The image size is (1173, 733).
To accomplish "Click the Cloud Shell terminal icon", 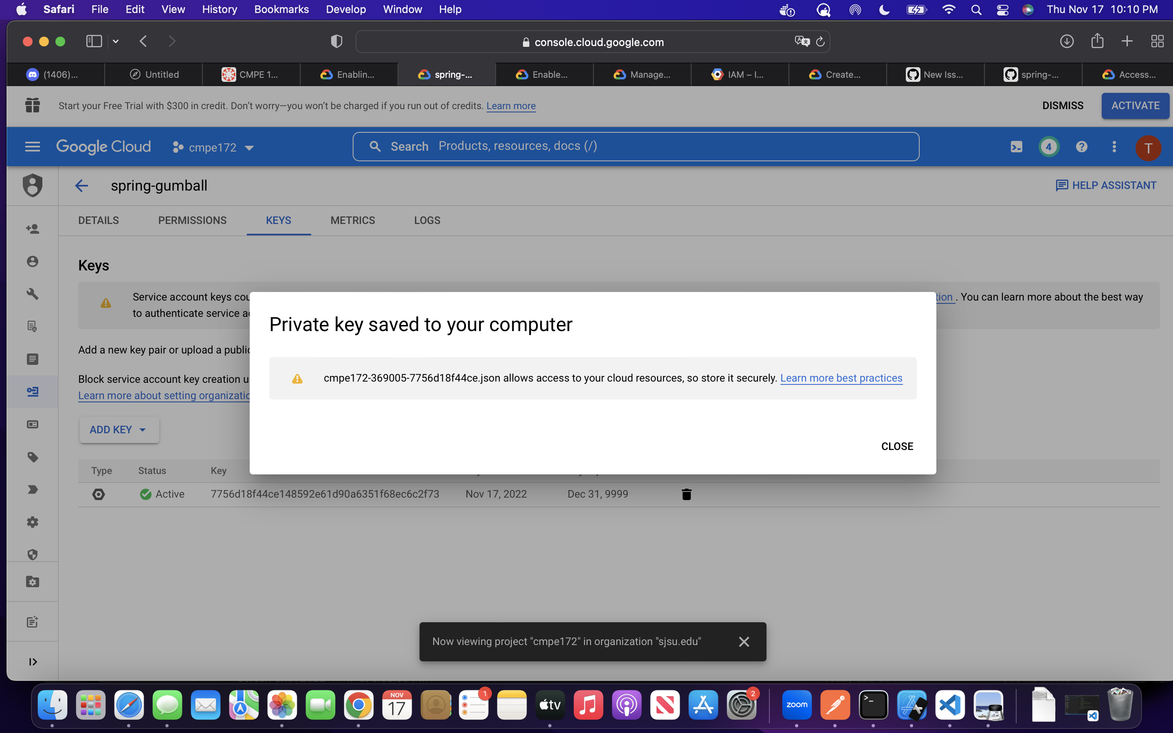I will [x=1016, y=147].
